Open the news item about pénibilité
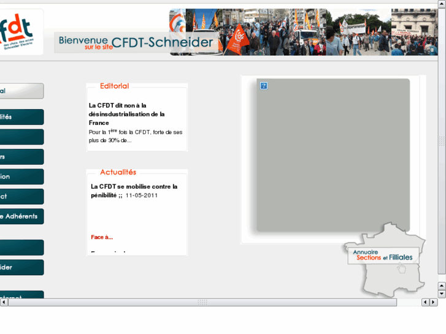Screen dimensions: 446x334 [x=134, y=191]
